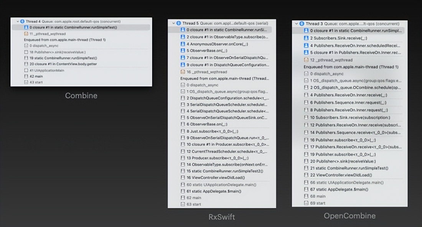Select '8 Publishers.ReceiveOn.Inner.request(_:)' frame

348,110
